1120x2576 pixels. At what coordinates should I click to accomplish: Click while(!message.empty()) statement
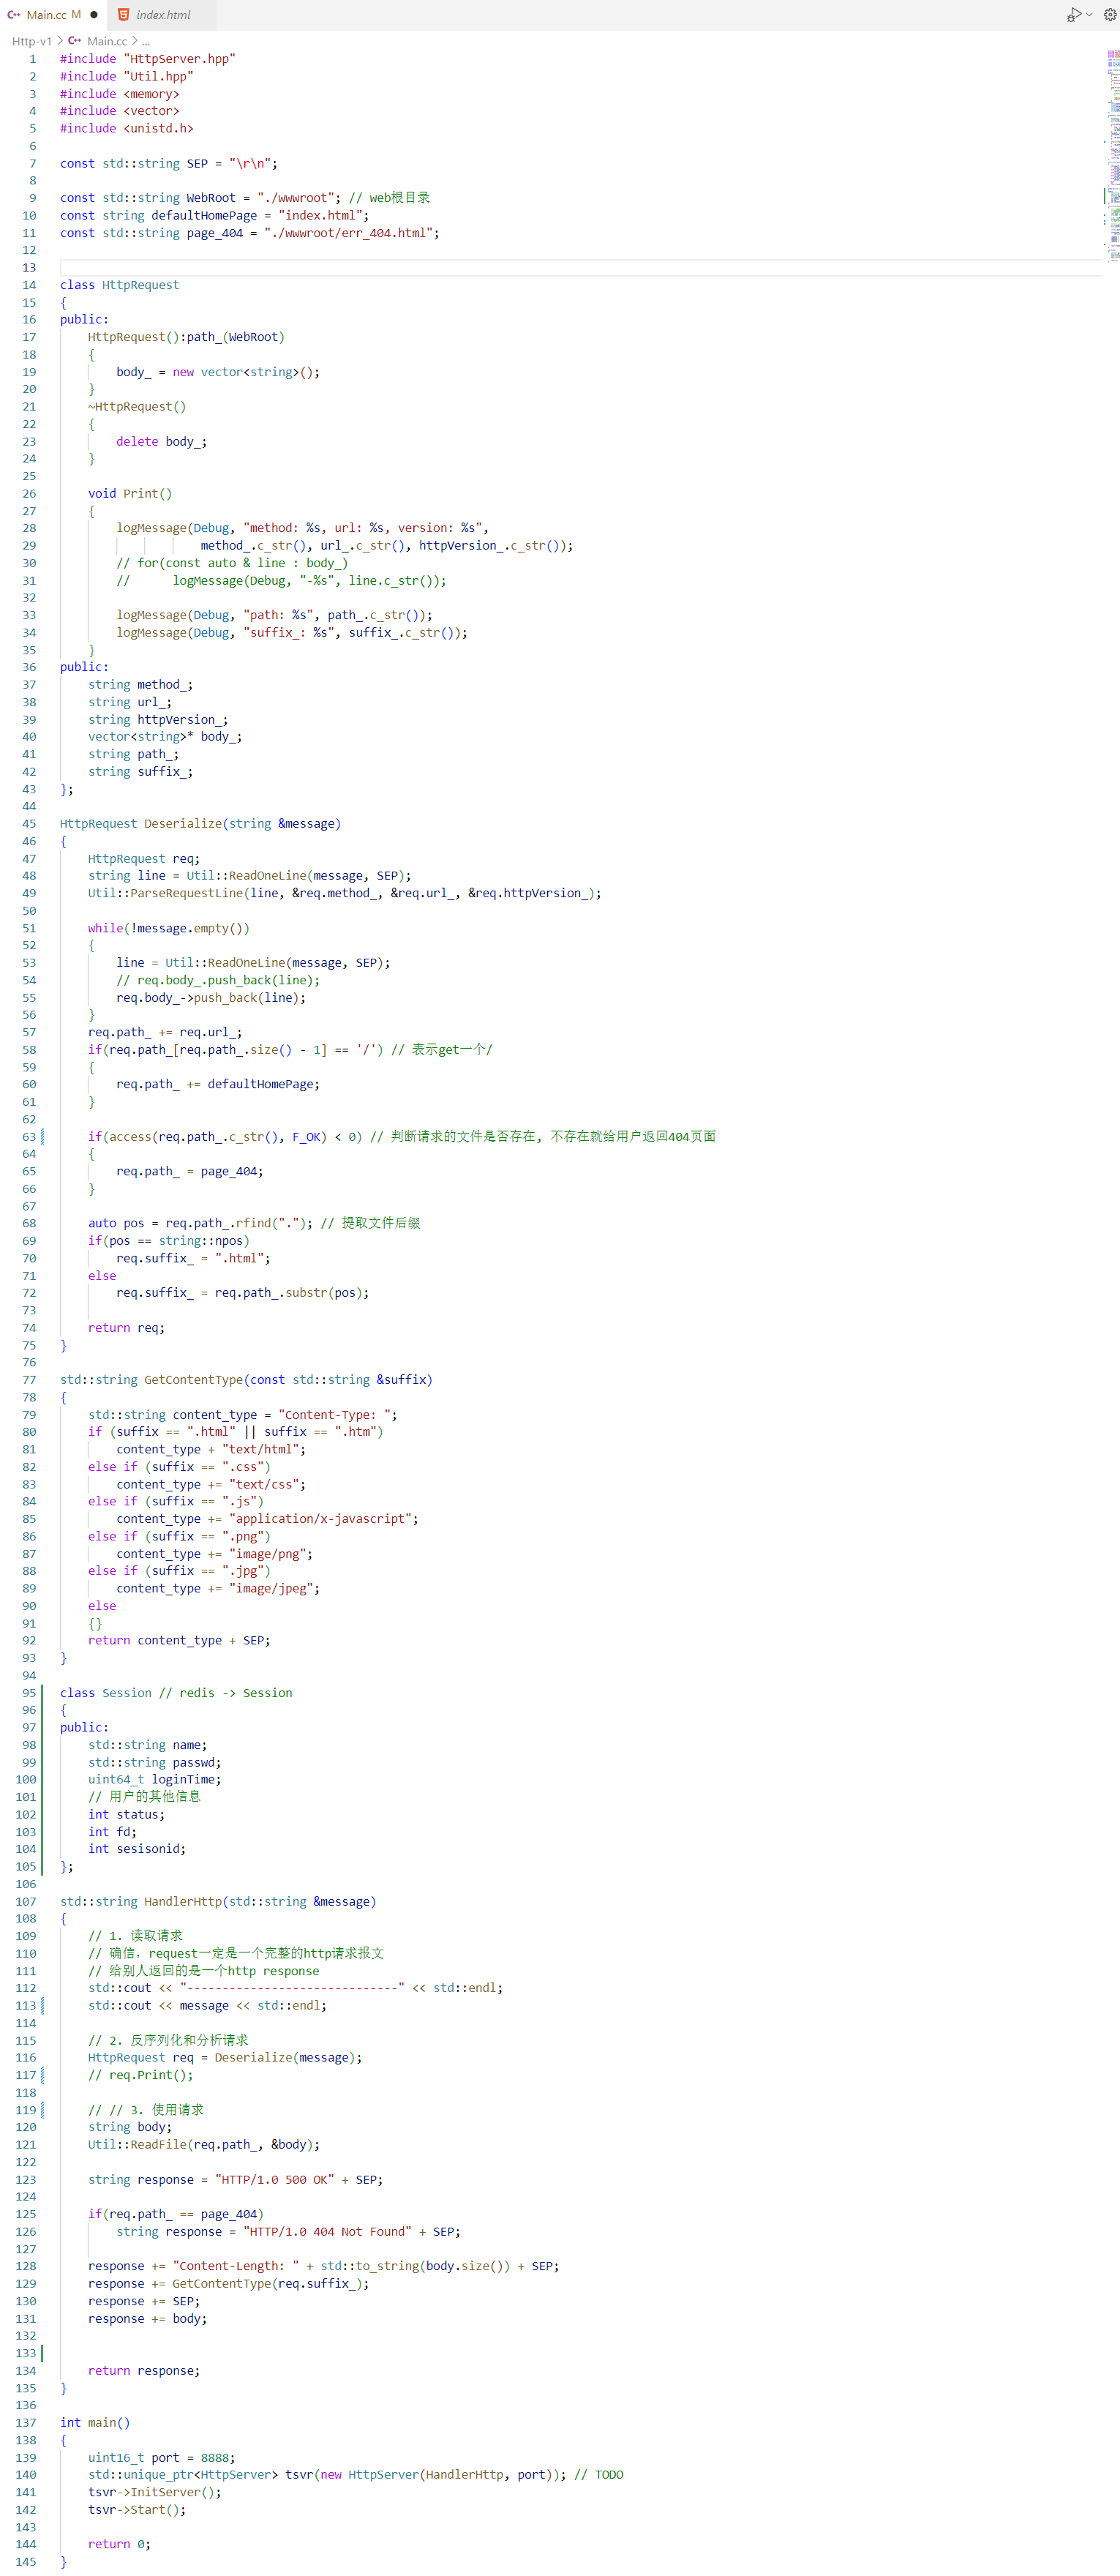[169, 928]
